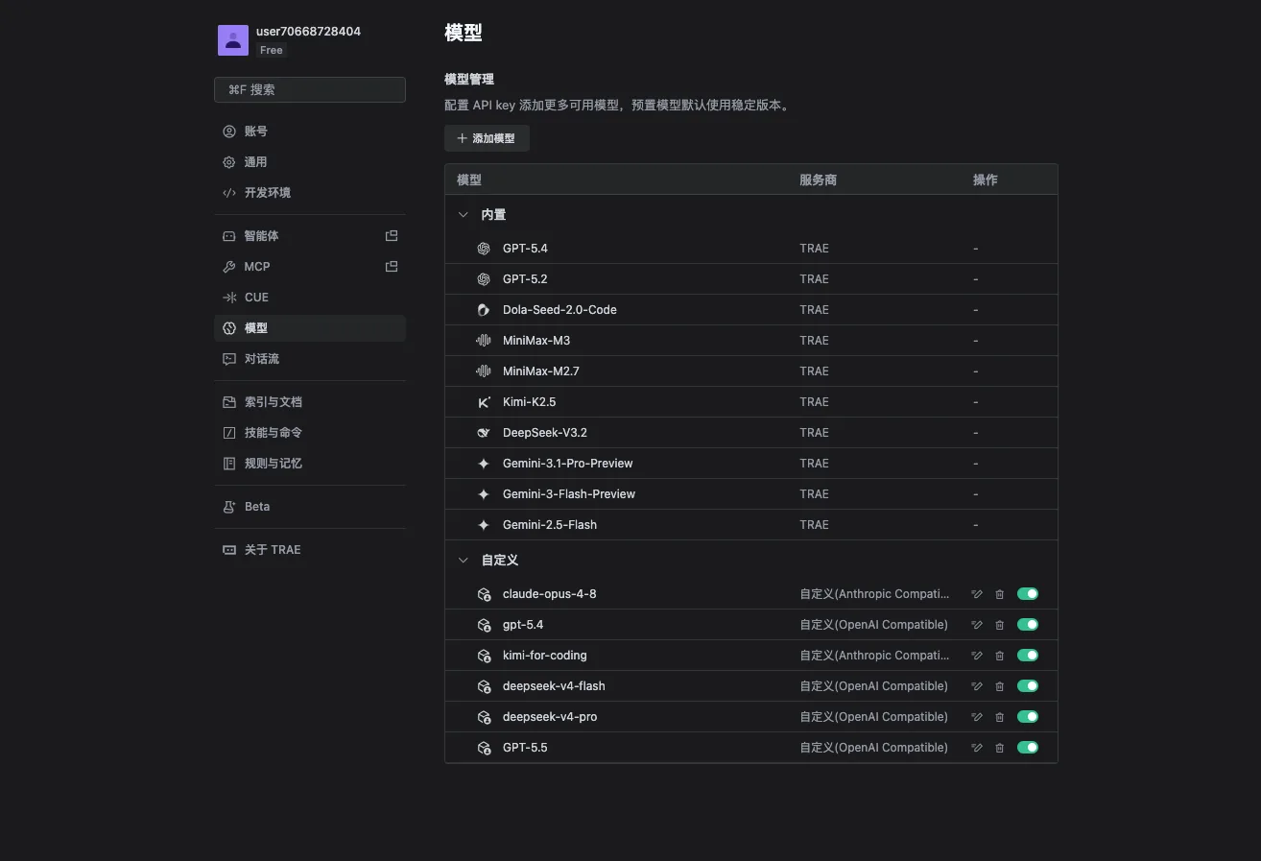Delete the deepseek-v4-pro model

999,717
